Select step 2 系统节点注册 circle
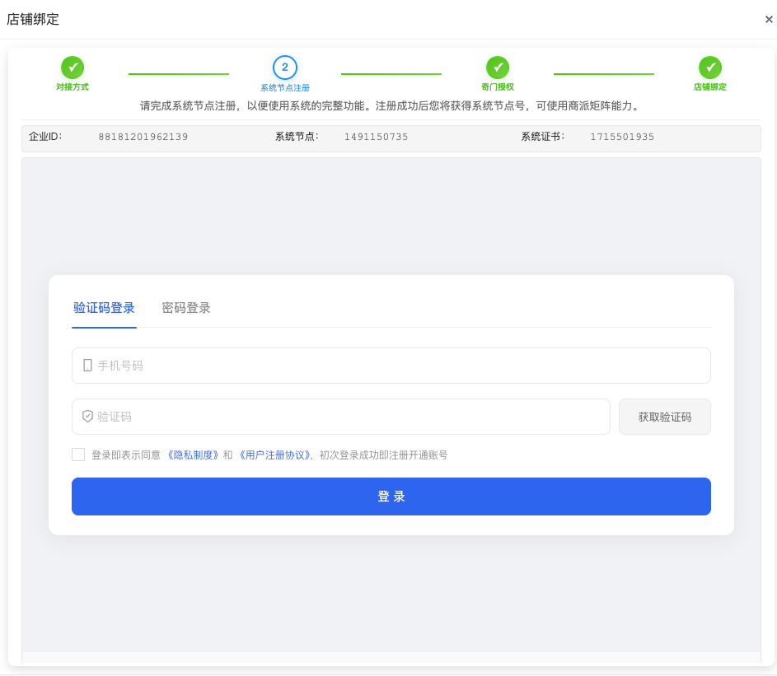Screen dimensions: 777x676 coord(285,68)
